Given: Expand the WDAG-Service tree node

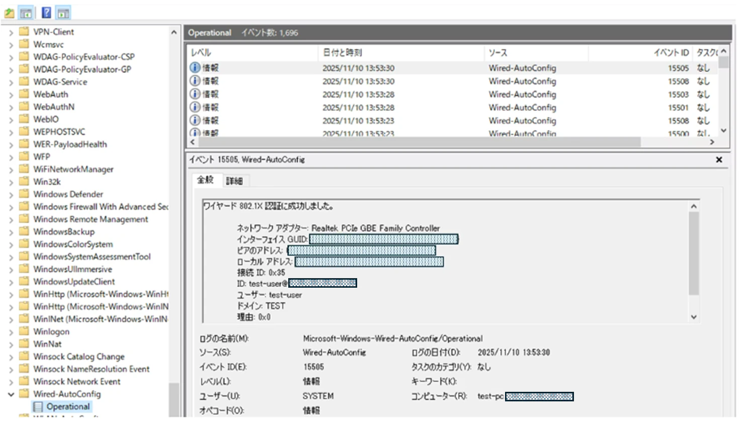Looking at the screenshot, I should (x=11, y=82).
